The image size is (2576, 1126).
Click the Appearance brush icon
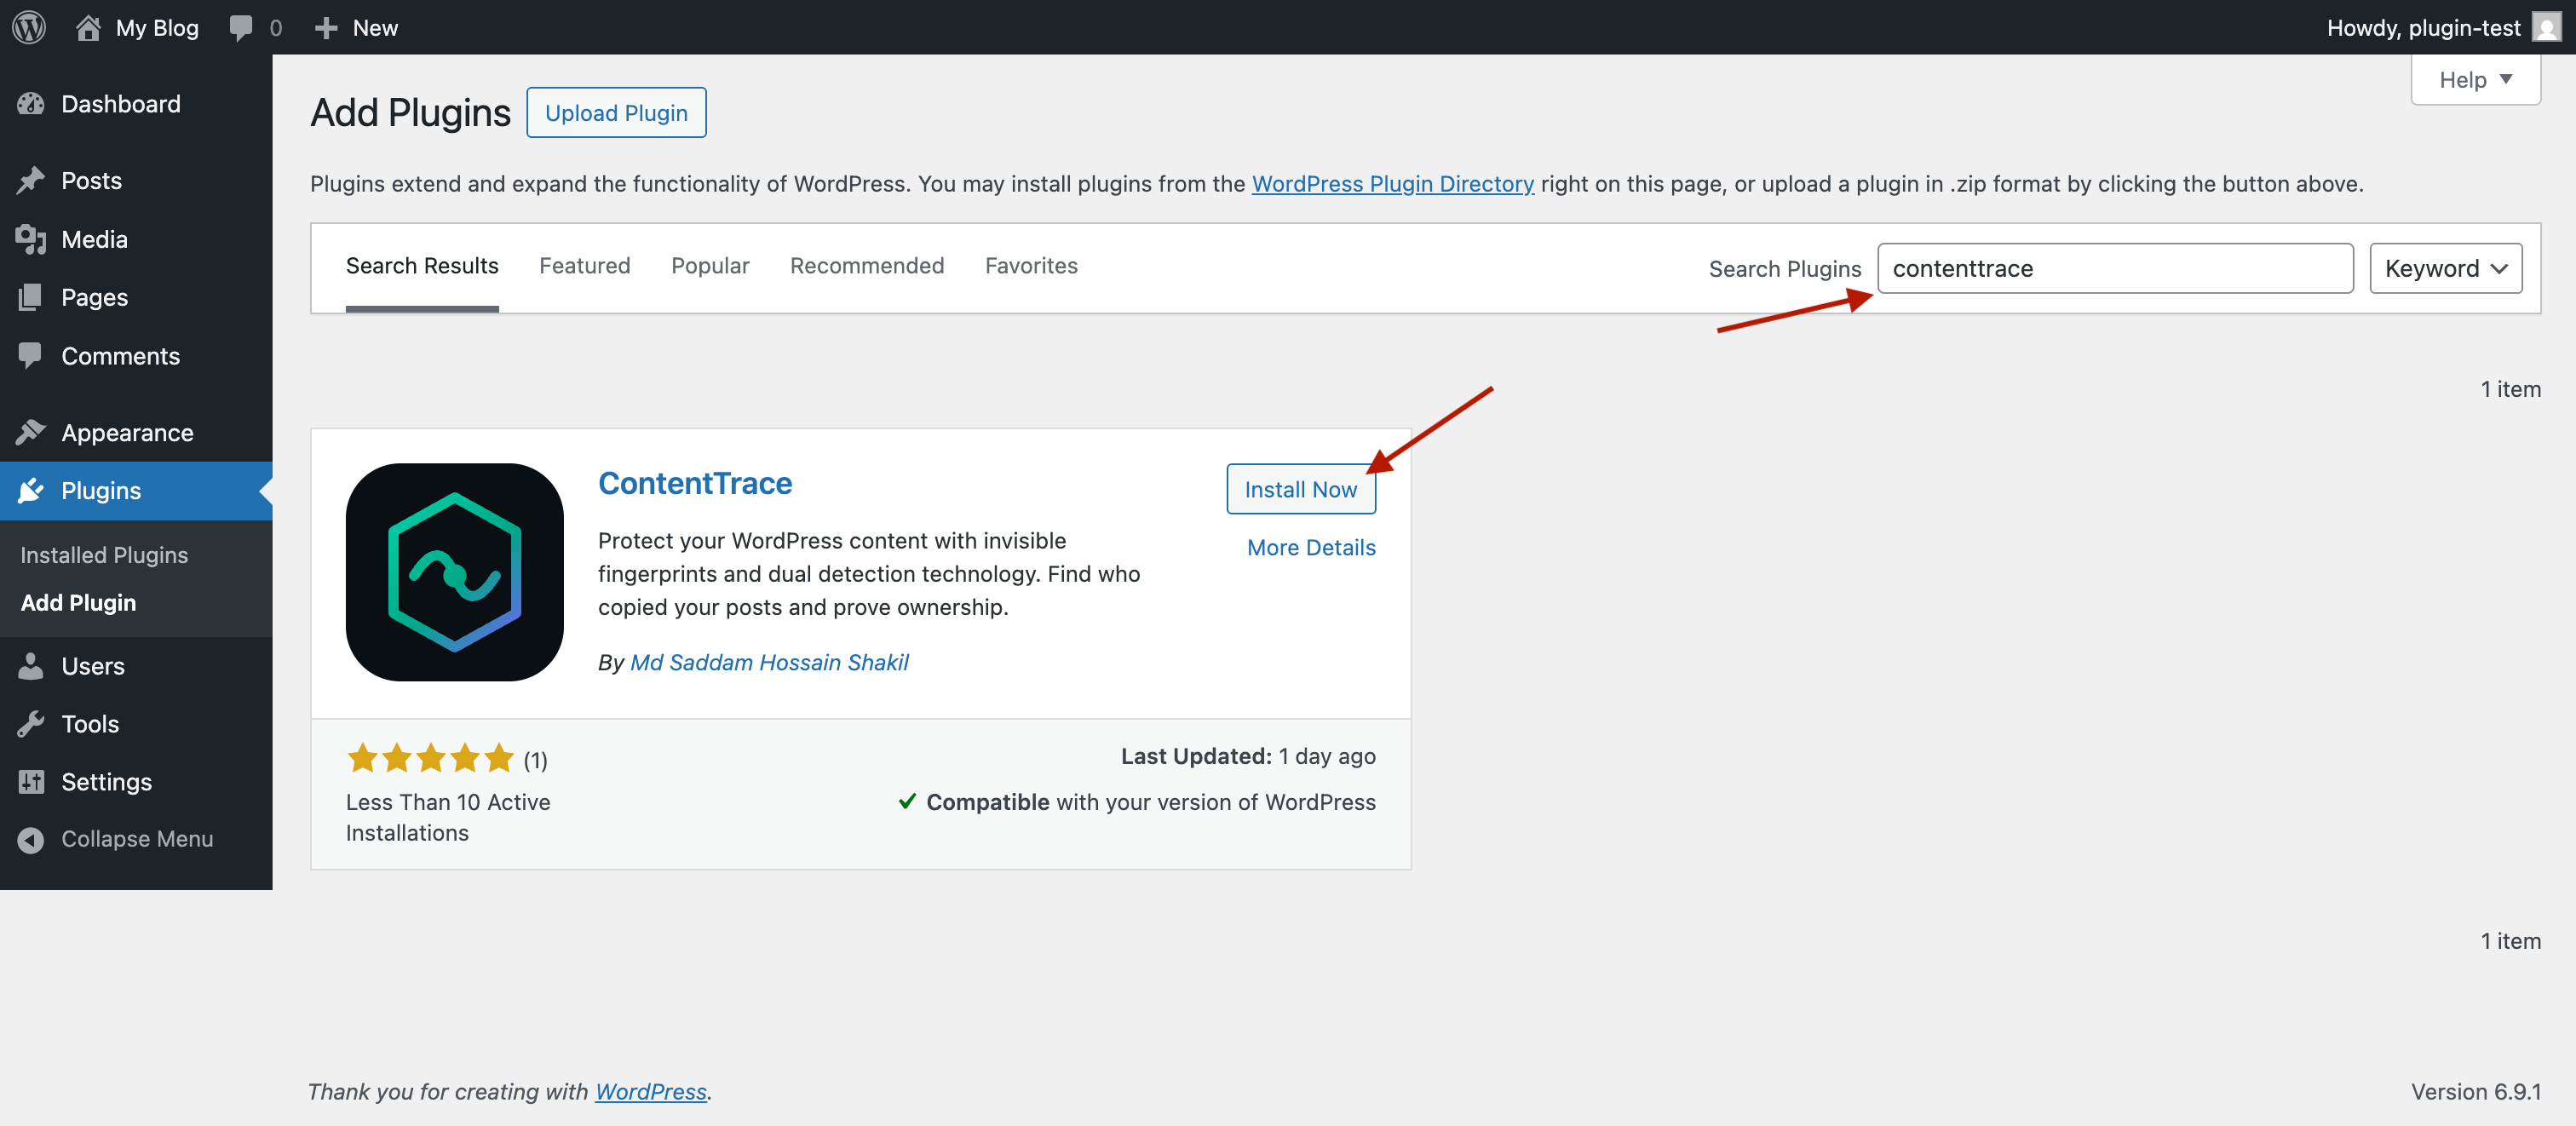(32, 432)
